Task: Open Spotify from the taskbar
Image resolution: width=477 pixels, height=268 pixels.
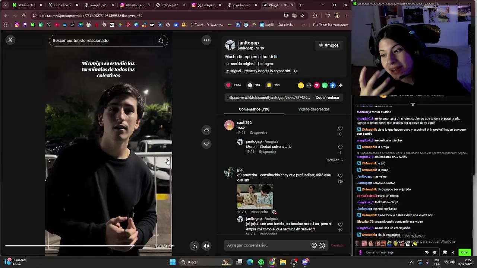Action: click(x=261, y=262)
